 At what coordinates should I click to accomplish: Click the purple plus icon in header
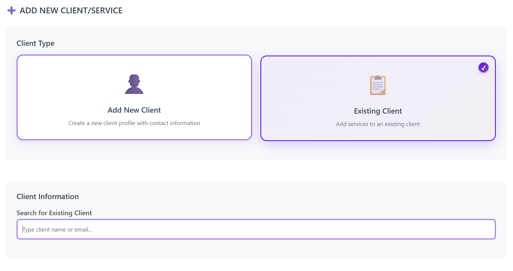coord(11,11)
